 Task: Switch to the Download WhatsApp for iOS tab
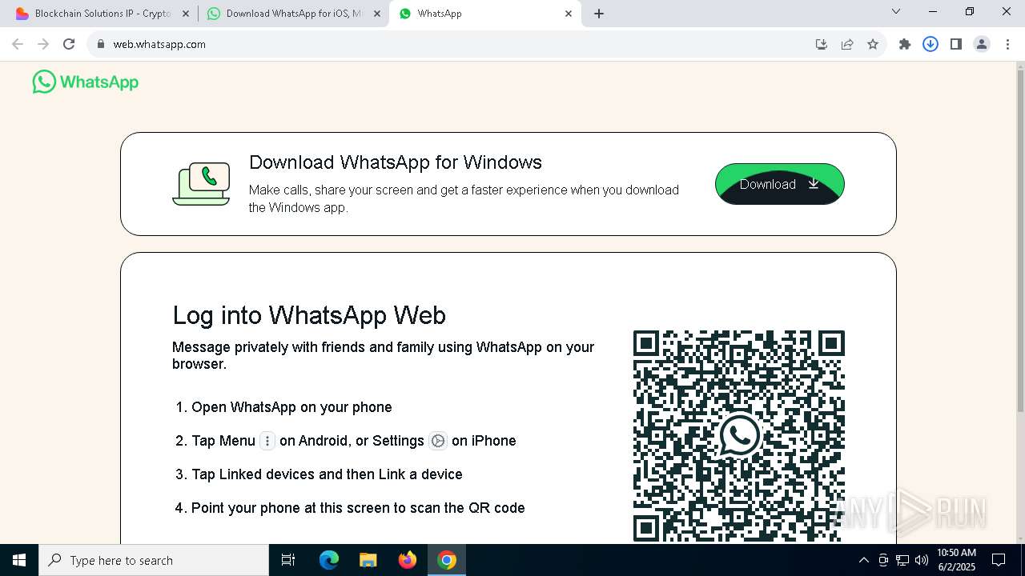point(293,14)
